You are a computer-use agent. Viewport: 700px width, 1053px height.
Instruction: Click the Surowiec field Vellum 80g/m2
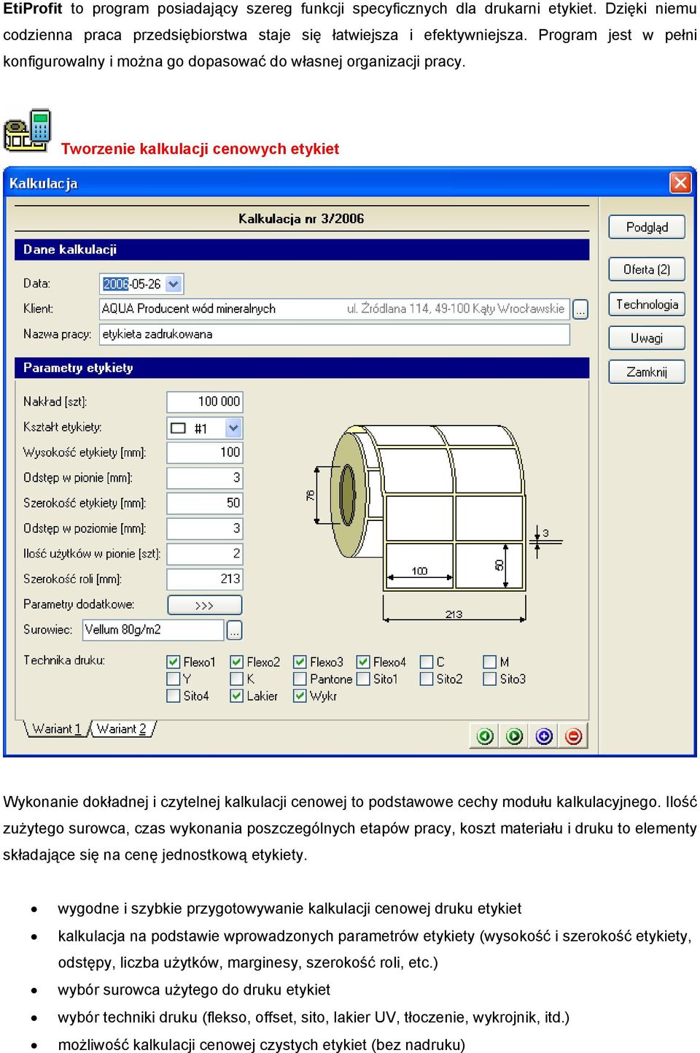point(154,630)
